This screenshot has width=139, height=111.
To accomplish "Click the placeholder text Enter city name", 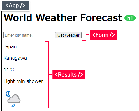I will point(19,35).
